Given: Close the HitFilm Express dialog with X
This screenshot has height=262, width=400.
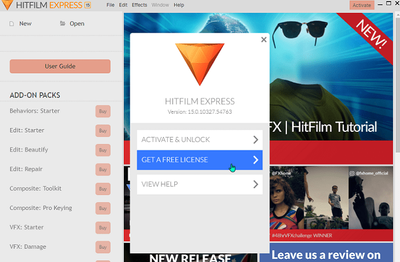Looking at the screenshot, I should pos(264,40).
